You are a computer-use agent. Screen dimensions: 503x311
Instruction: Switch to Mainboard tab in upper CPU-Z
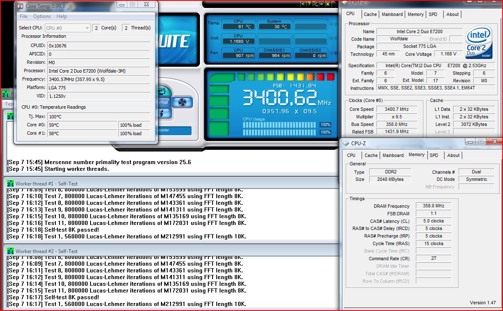(x=392, y=14)
